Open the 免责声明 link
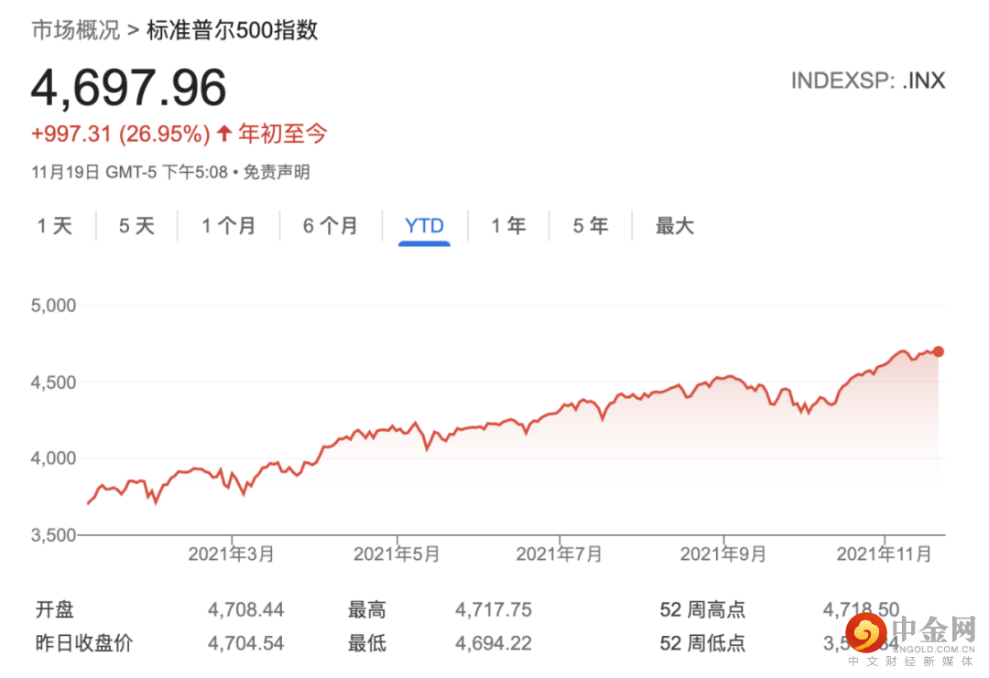The width and height of the screenshot is (989, 678). 277,172
